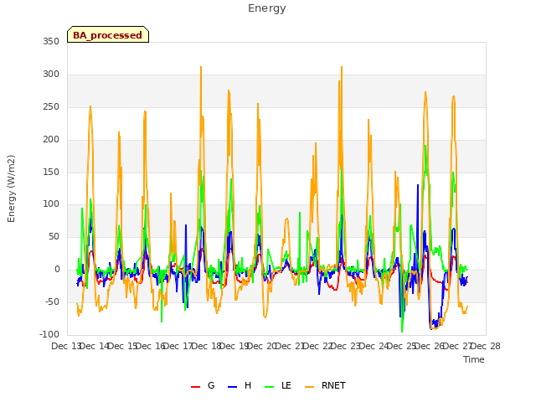Click the 0 y-axis tick label
The image size is (536, 402).
tap(57, 270)
